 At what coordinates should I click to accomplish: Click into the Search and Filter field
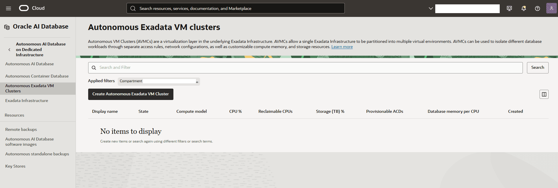point(305,68)
